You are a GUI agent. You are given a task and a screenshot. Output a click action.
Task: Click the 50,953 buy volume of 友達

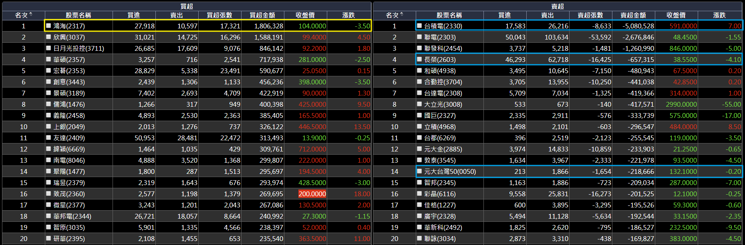click(x=145, y=138)
